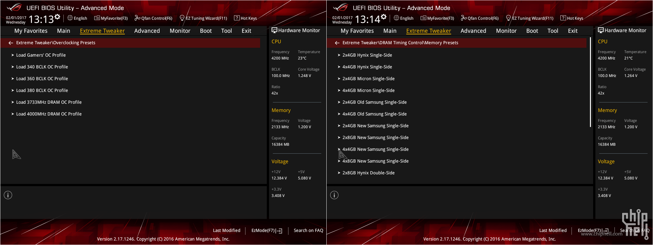This screenshot has width=653, height=245.
Task: Open the Boot tab in the left window
Action: click(206, 31)
